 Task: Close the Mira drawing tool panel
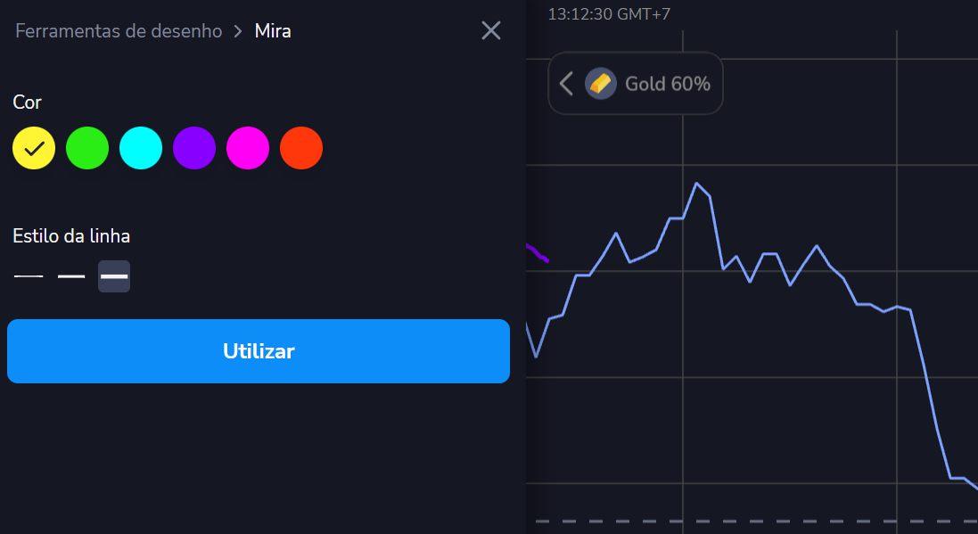tap(491, 31)
